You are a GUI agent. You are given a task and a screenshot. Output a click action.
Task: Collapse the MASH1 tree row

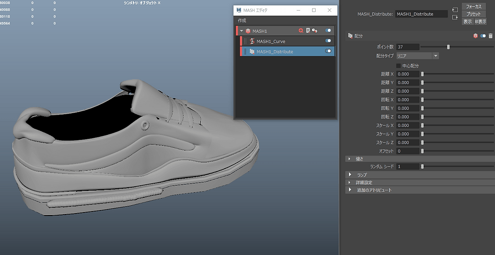241,31
